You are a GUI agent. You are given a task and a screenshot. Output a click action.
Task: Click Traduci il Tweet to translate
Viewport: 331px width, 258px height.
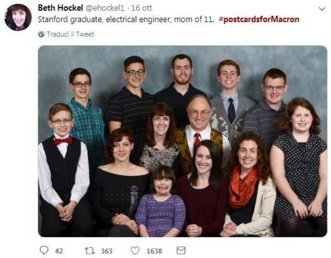pyautogui.click(x=70, y=34)
